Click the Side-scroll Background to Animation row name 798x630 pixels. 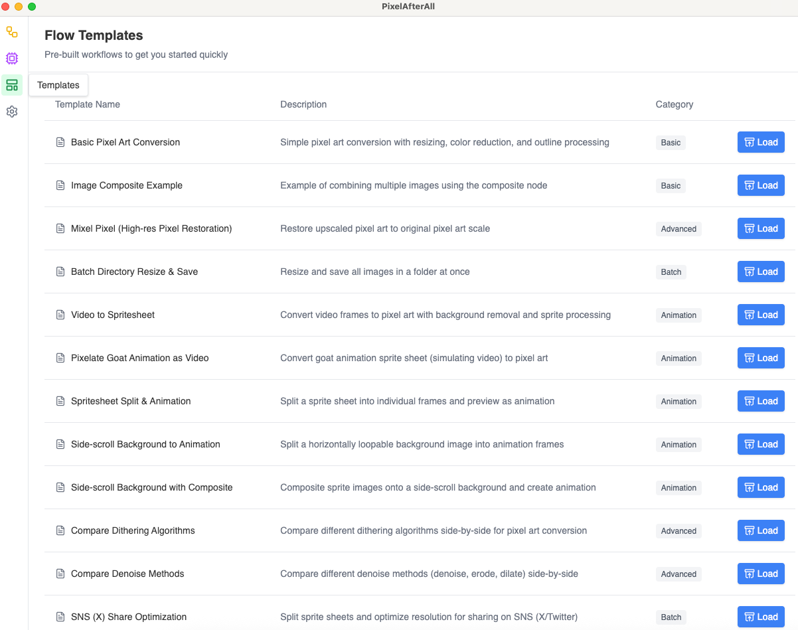(x=145, y=444)
